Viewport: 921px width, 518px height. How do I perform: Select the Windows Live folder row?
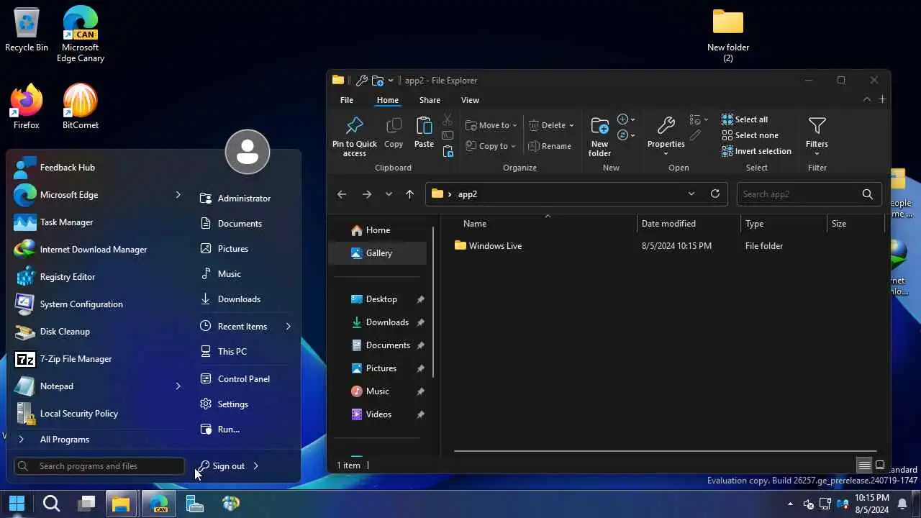(x=666, y=246)
